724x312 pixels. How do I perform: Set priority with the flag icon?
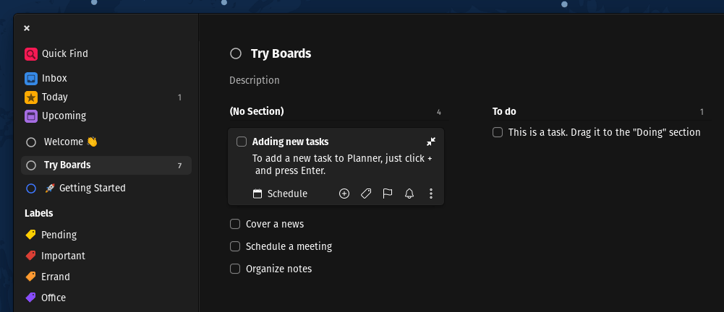coord(388,194)
